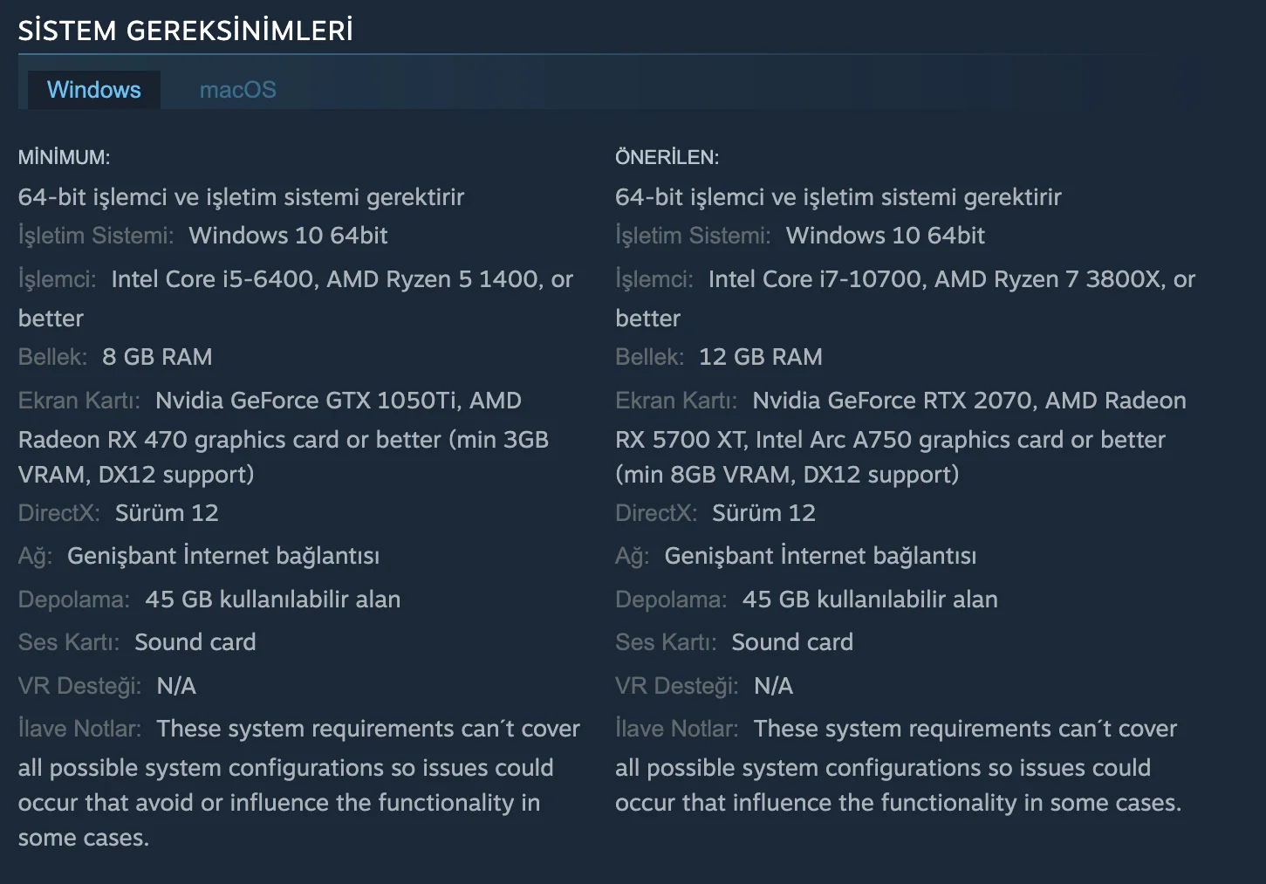This screenshot has width=1266, height=884.
Task: Click the Nvidia GeForce GTX 1050Ti text
Action: click(x=306, y=401)
